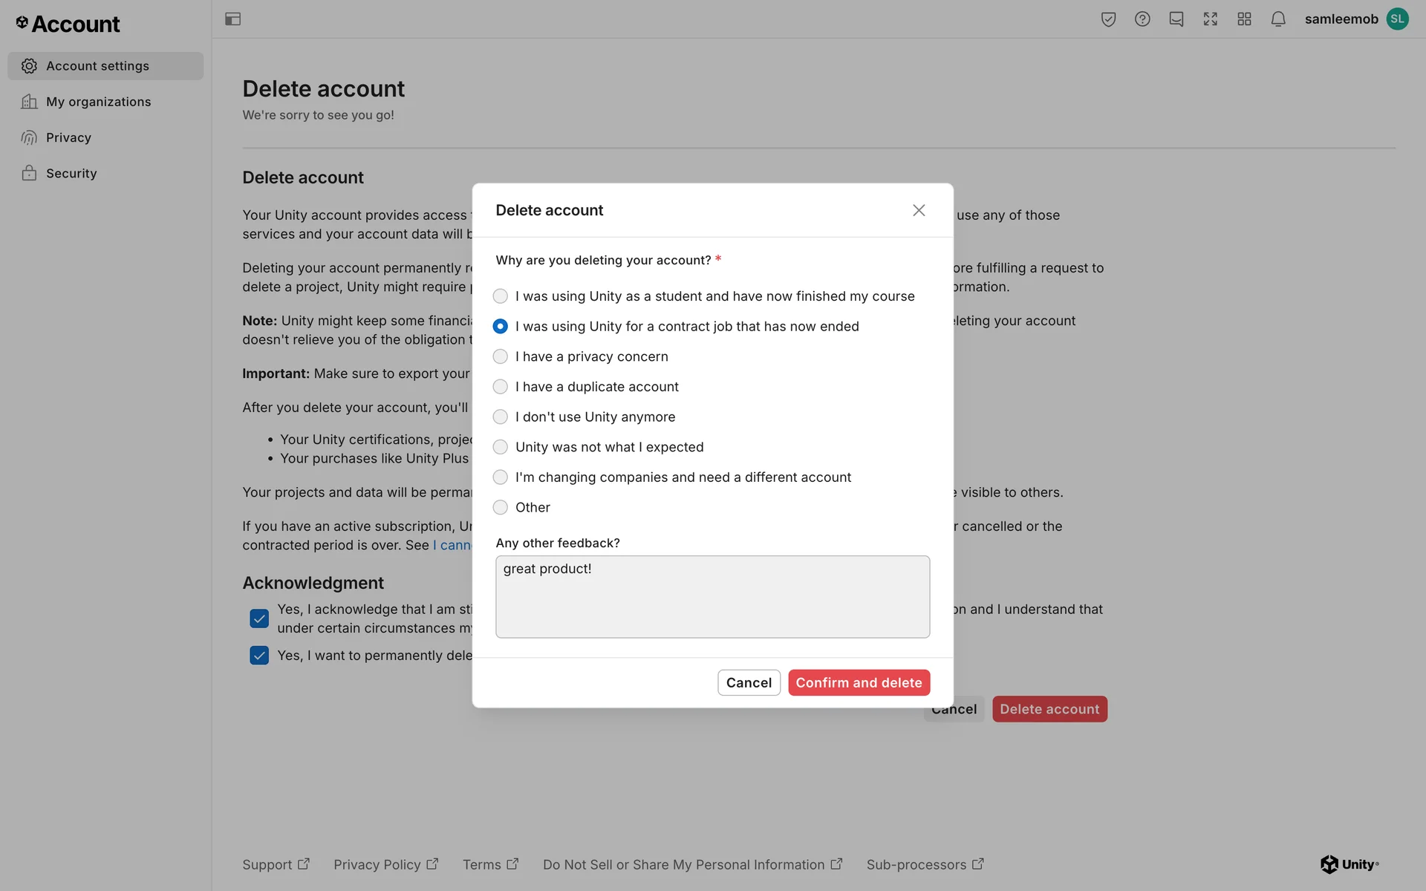Select "I have a privacy concern" option
Image resolution: width=1426 pixels, height=891 pixels.
point(501,356)
